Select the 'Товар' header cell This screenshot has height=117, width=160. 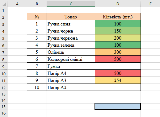(x=71, y=17)
